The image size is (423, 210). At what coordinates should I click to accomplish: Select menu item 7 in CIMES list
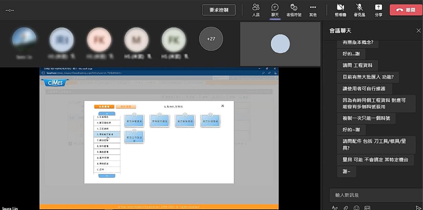coord(107,140)
